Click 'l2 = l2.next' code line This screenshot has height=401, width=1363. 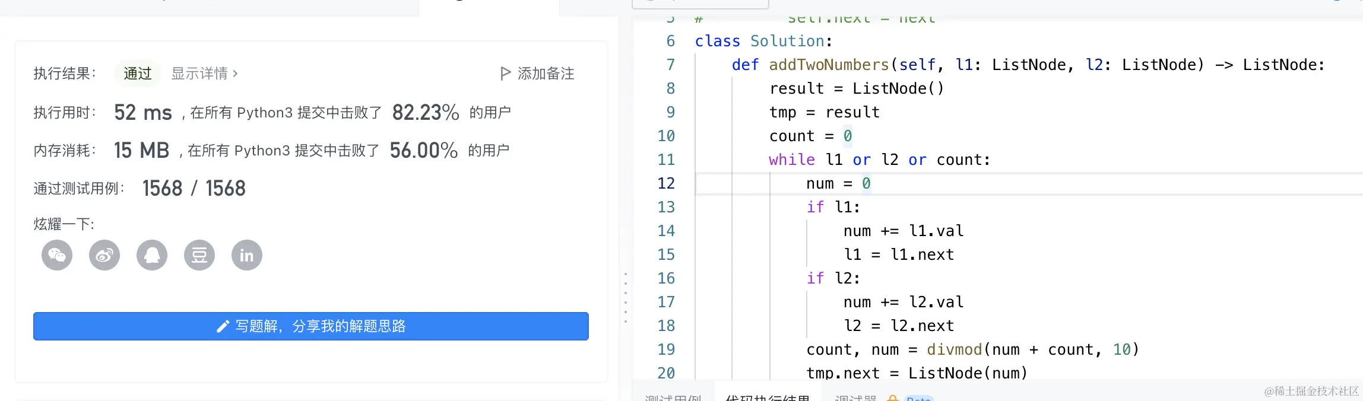point(899,326)
